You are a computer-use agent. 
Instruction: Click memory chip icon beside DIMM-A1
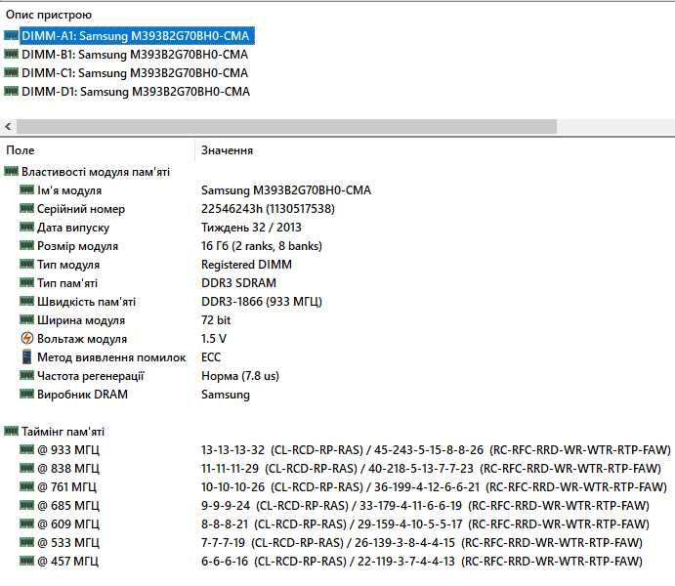pyautogui.click(x=11, y=35)
